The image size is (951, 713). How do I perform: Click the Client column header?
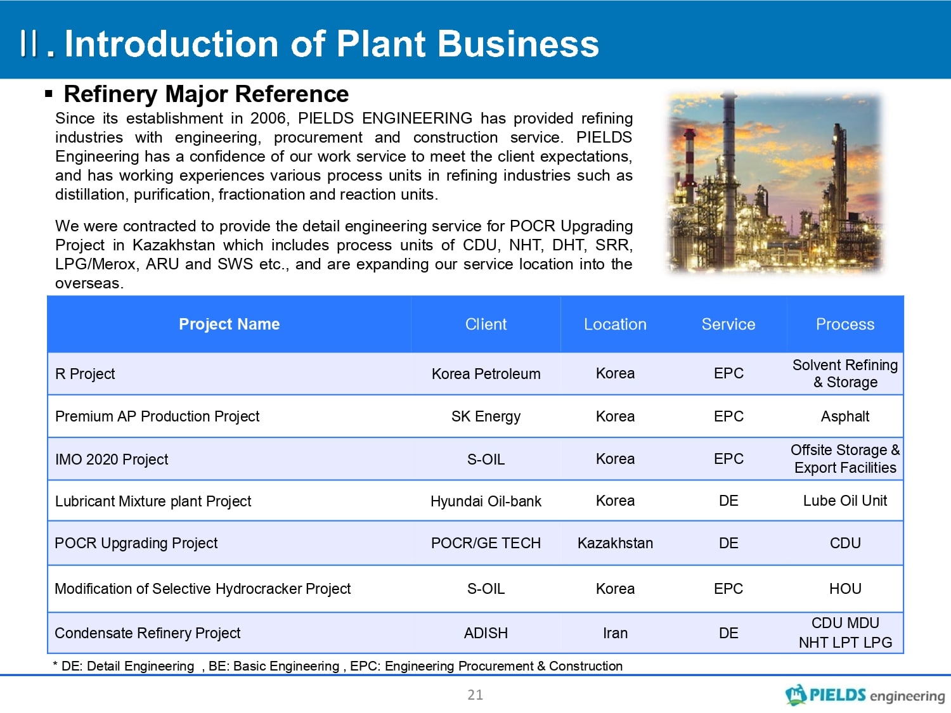pos(486,324)
